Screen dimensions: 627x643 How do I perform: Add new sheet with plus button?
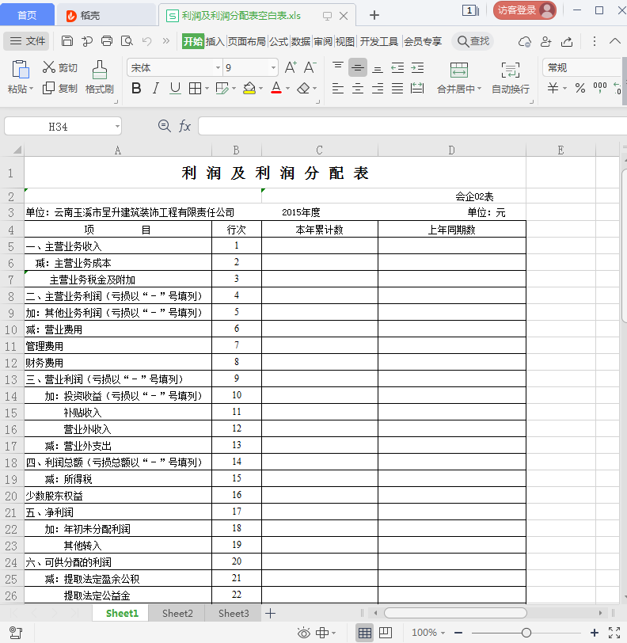(270, 614)
